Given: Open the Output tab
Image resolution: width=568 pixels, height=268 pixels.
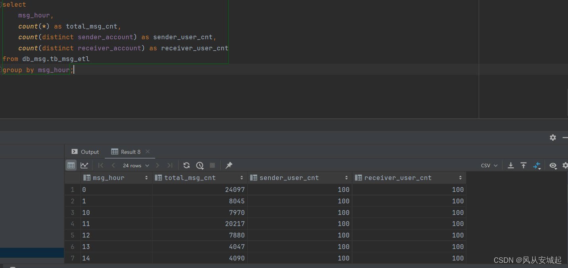Looking at the screenshot, I should tap(85, 152).
